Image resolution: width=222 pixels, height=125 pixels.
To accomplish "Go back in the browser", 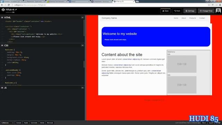I will pyautogui.click(x=2, y=5).
